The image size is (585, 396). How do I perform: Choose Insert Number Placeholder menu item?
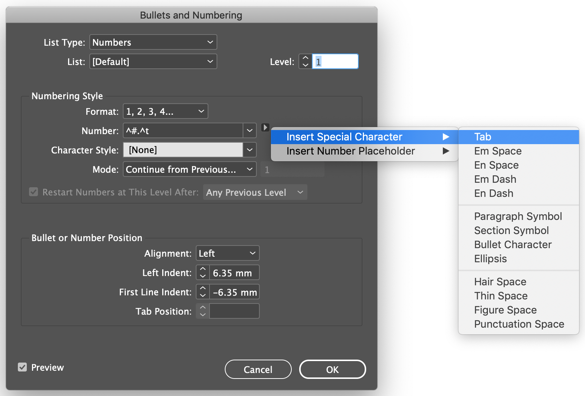click(351, 151)
